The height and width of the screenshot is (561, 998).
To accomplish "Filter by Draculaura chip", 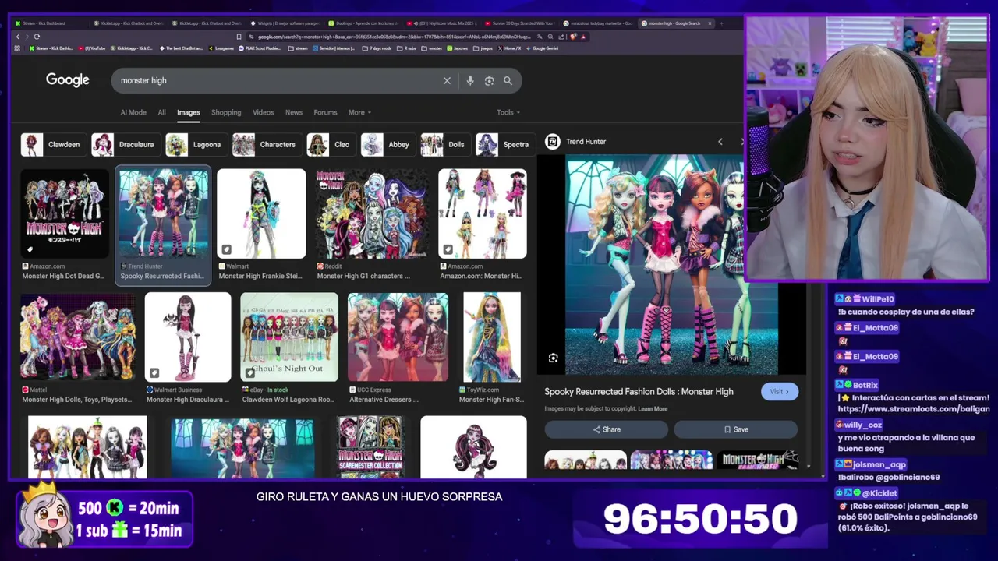I will [x=125, y=145].
